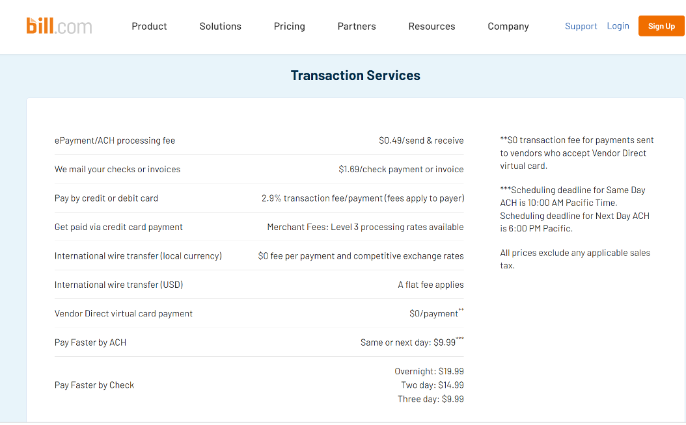Open the Solutions menu
This screenshot has width=686, height=425.
pyautogui.click(x=220, y=26)
